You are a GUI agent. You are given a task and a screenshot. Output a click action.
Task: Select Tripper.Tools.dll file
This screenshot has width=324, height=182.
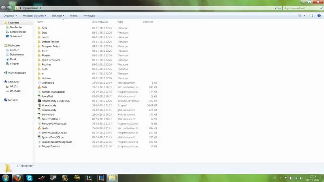[x=51, y=146]
